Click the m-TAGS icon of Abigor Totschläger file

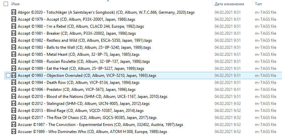click(14, 12)
